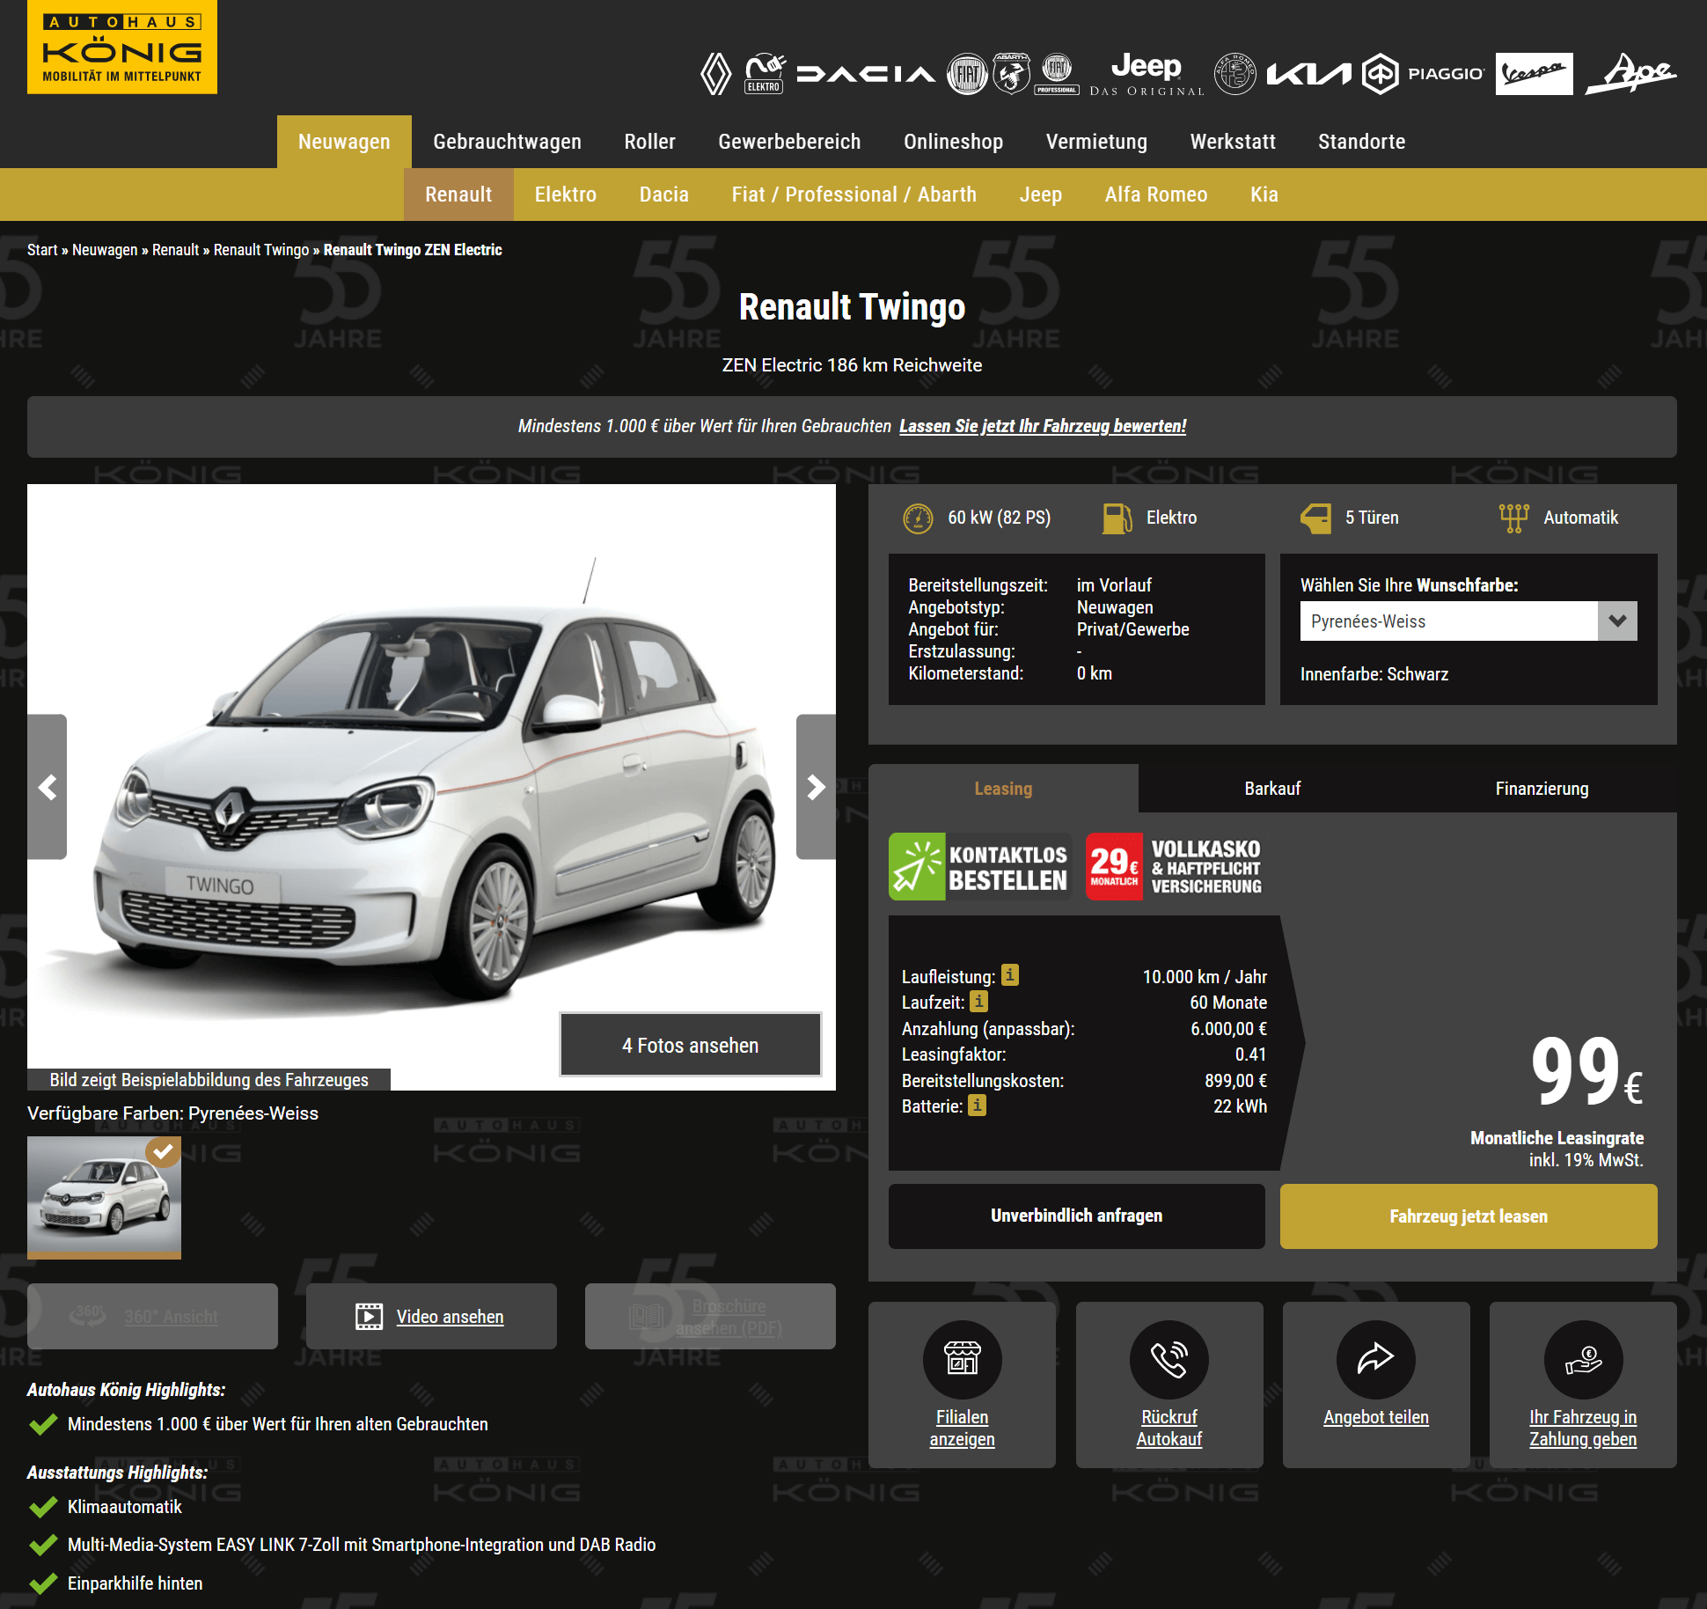Click Lassen Sie jetzt Ihr Fahrzeug bewerten link
1707x1609 pixels.
1043,426
